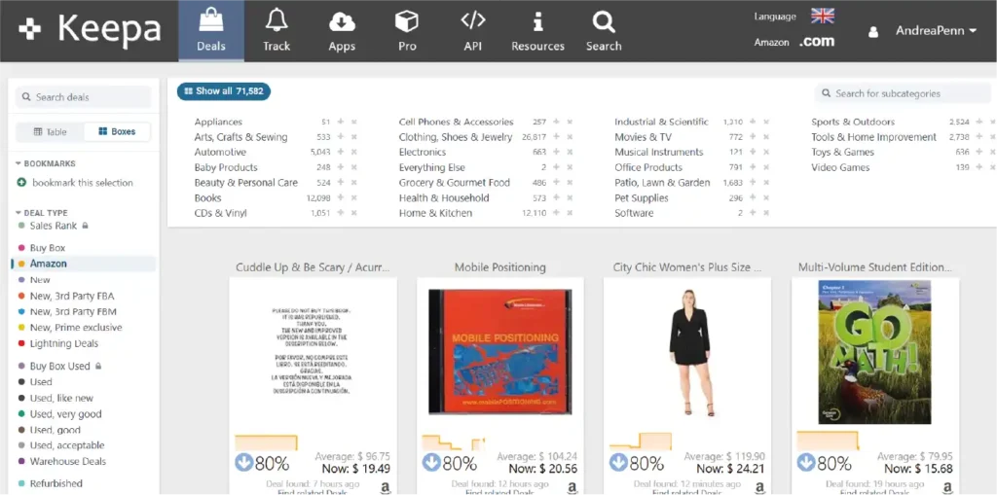Open the Track bell tab
The width and height of the screenshot is (997, 495).
[277, 30]
